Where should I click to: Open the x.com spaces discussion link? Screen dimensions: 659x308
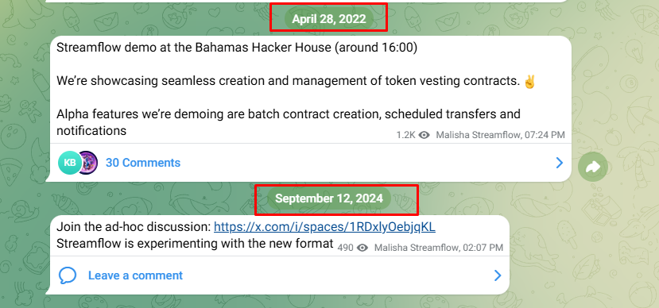tap(324, 227)
